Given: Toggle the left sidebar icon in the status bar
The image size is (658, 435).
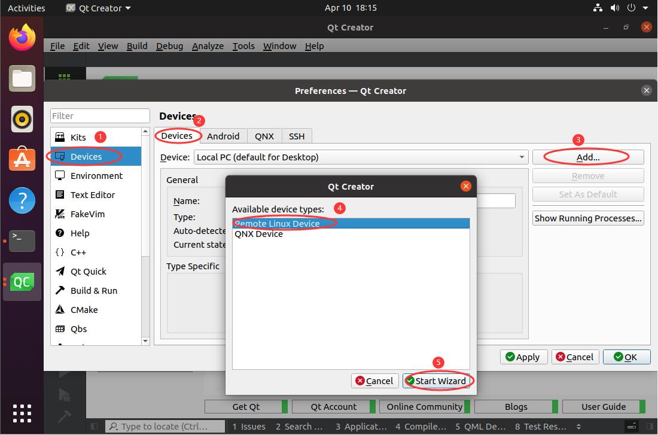Looking at the screenshot, I should point(94,427).
